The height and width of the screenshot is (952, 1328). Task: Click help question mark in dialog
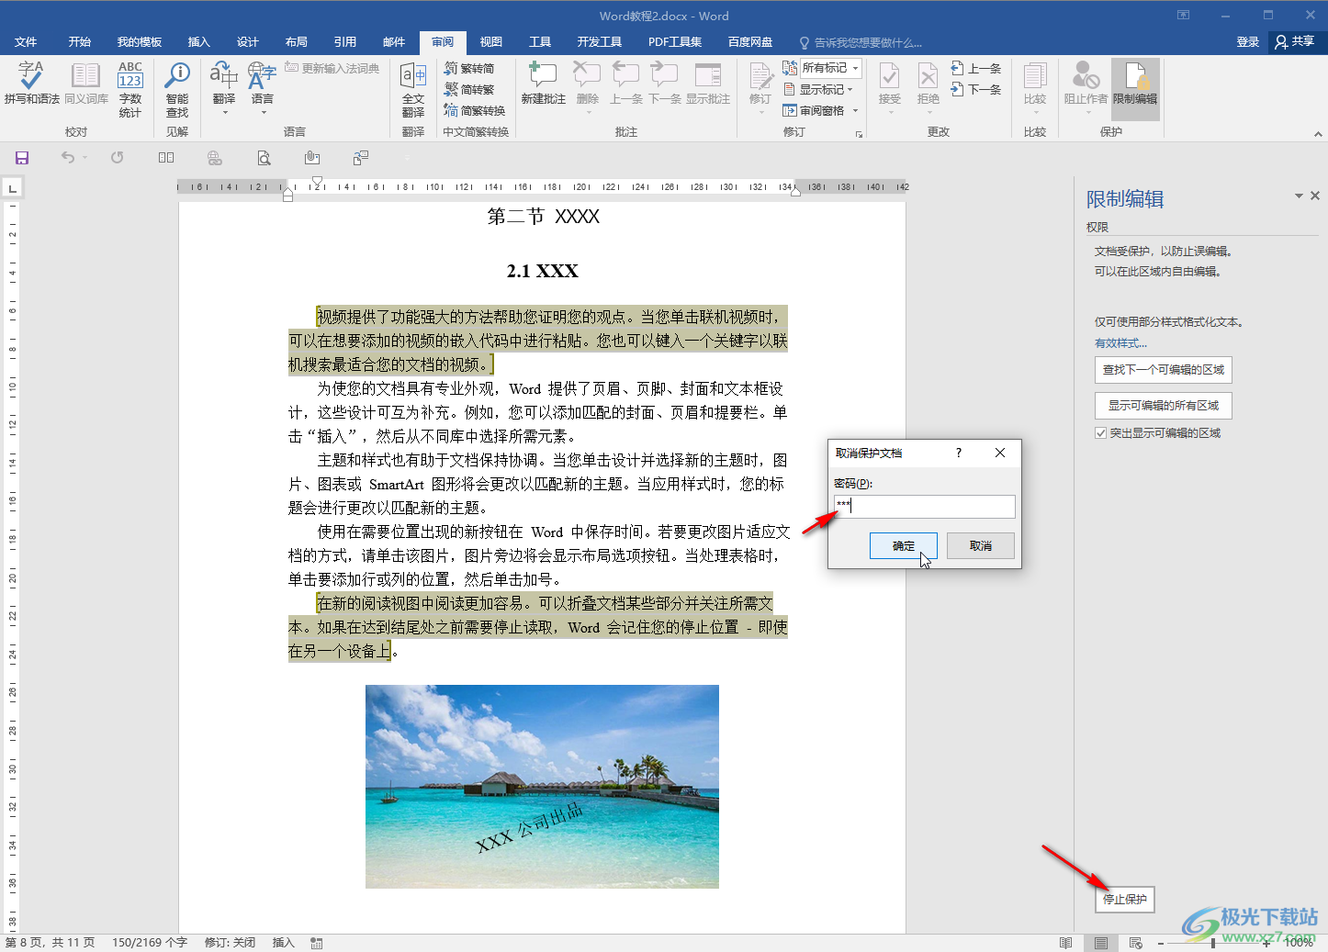point(959,453)
